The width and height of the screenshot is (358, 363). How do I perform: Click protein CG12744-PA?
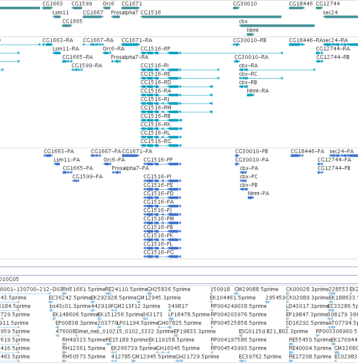(x=334, y=160)
